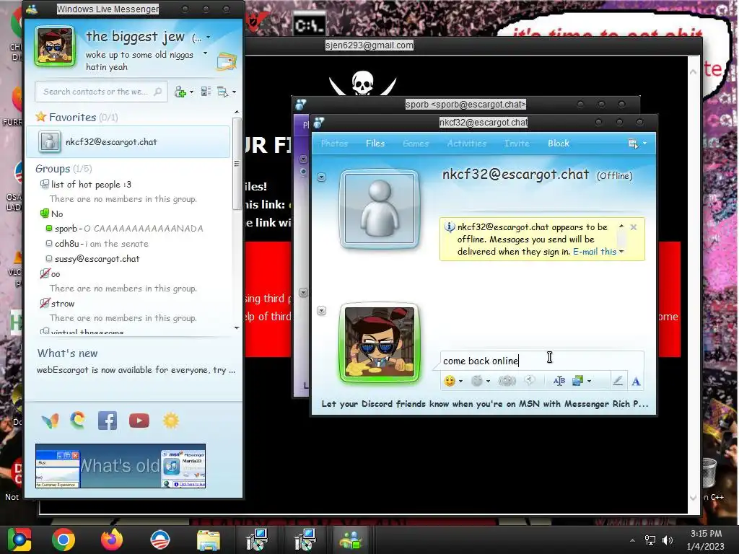Open Firefox from the taskbar
Screen dimensions: 739x554
[x=112, y=540]
